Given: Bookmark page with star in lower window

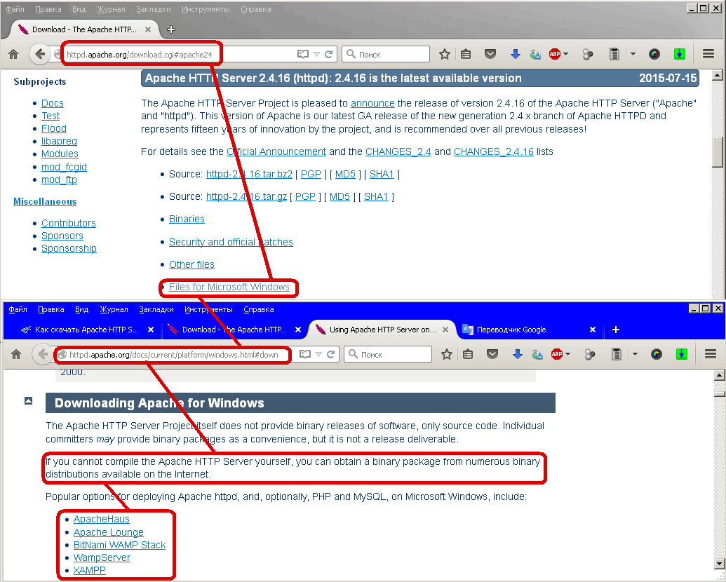Looking at the screenshot, I should click(x=446, y=354).
